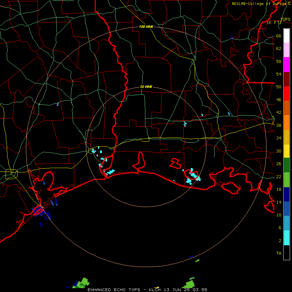Click the bright red legend swatch
This screenshot has height=292, width=292.
286,93
